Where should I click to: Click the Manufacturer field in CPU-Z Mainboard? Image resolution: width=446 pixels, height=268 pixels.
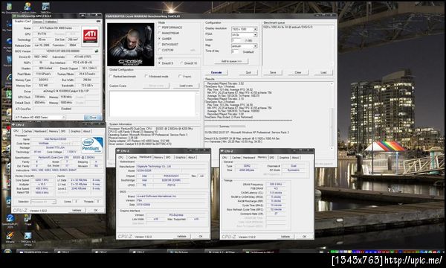click(171, 166)
